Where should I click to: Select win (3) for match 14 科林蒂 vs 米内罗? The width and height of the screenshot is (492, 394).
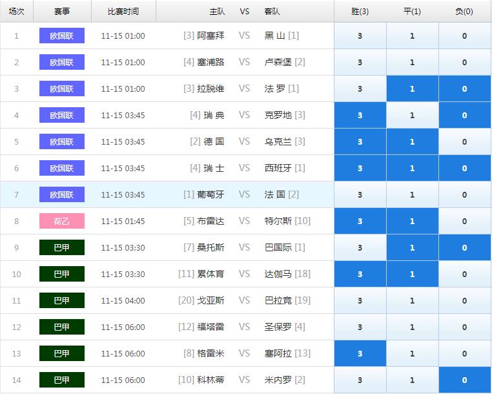[360, 380]
